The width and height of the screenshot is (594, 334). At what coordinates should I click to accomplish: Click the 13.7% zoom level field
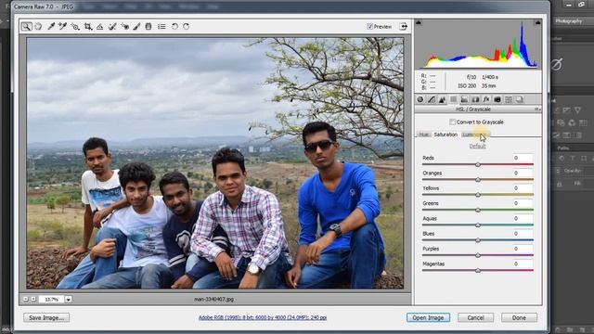pyautogui.click(x=51, y=299)
